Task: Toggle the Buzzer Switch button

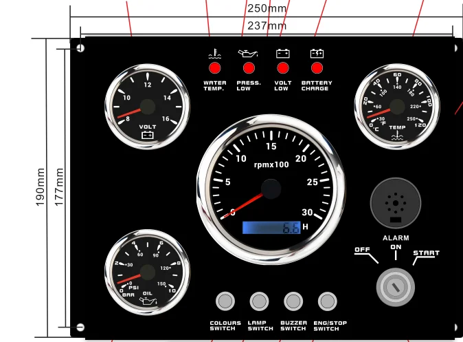Action: (x=293, y=301)
